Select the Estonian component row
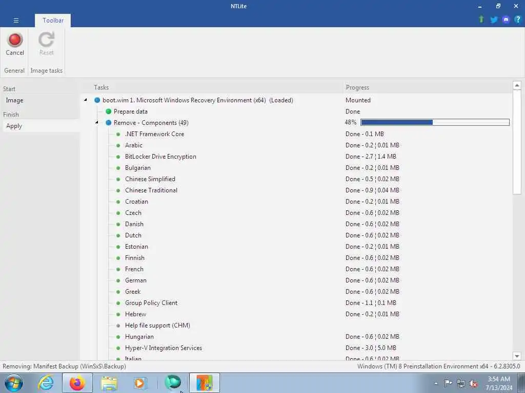Viewport: 525px width, 393px height. (x=136, y=247)
